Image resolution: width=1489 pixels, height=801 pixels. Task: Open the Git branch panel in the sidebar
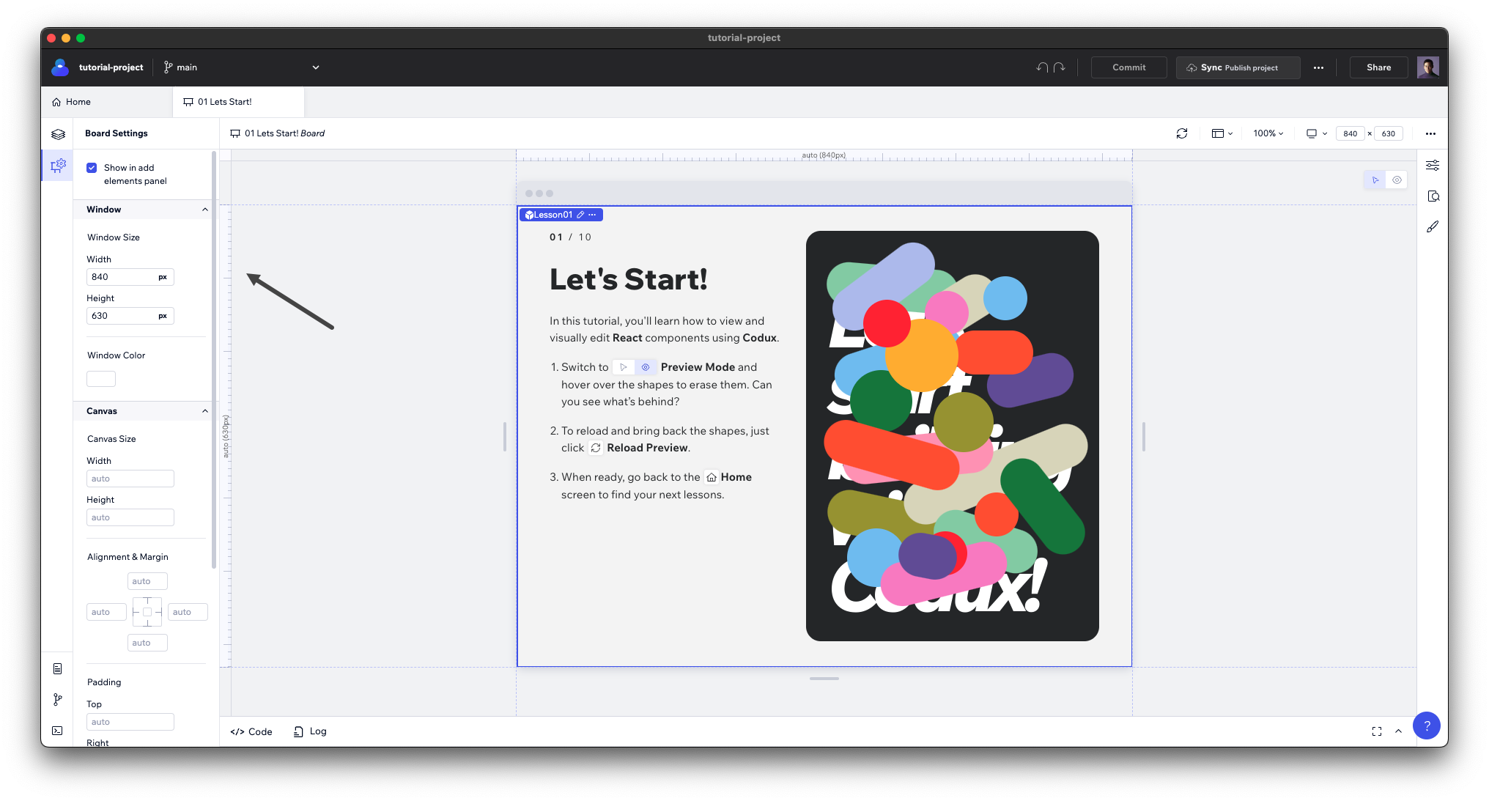57,700
